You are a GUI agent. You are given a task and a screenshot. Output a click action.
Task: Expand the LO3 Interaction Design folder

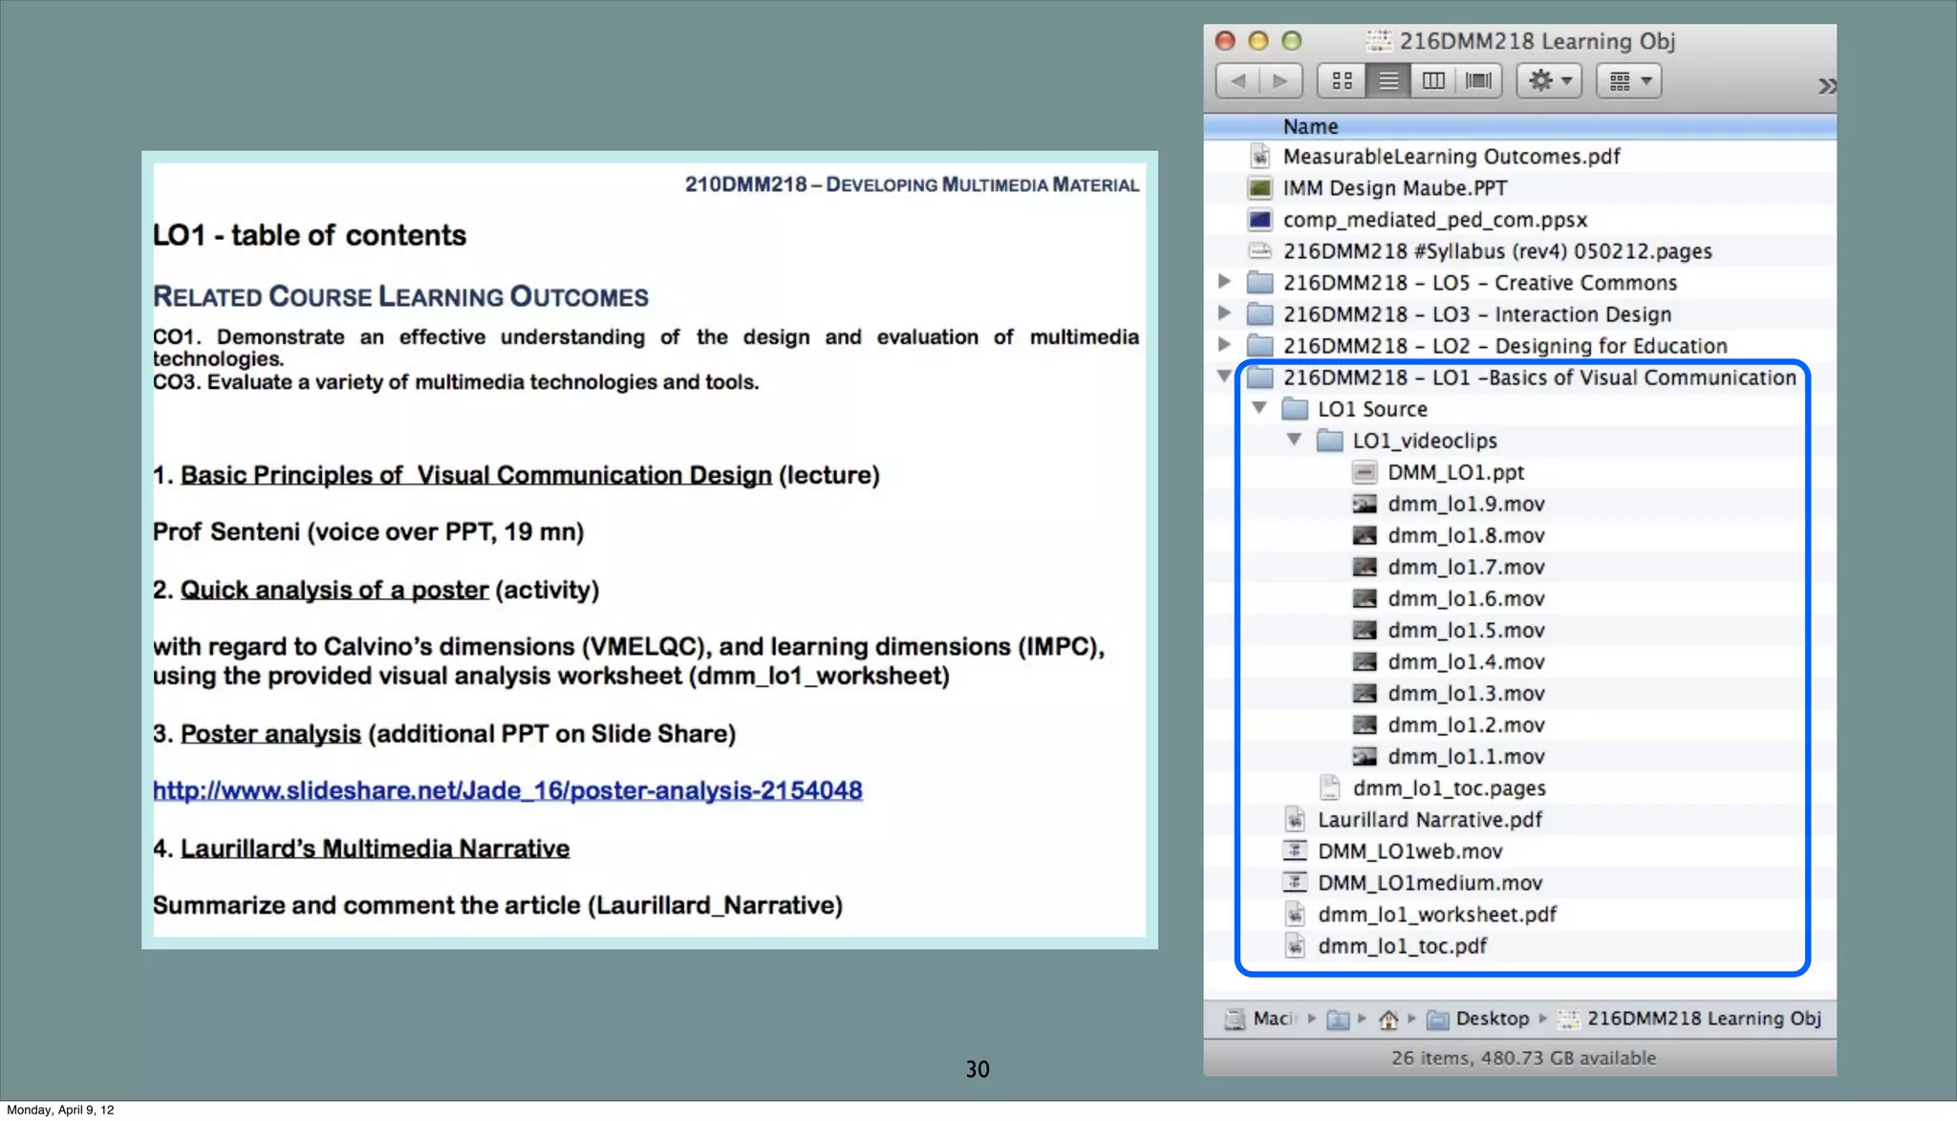1224,313
